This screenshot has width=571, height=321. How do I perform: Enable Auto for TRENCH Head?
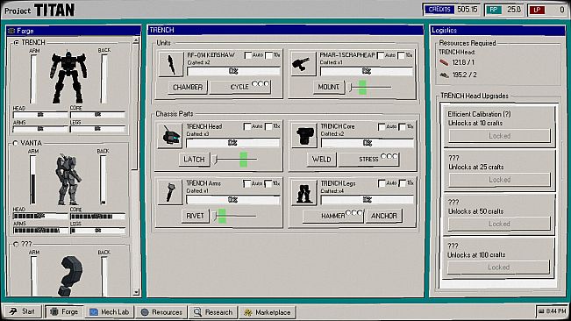247,126
